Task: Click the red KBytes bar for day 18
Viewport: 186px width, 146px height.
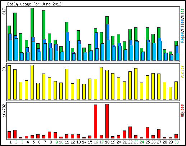Action: point(107,121)
